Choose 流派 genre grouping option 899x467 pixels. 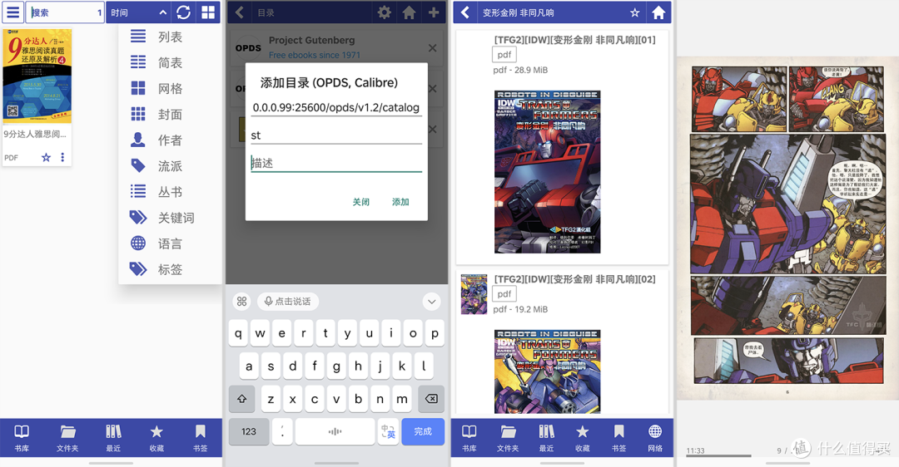click(x=170, y=166)
